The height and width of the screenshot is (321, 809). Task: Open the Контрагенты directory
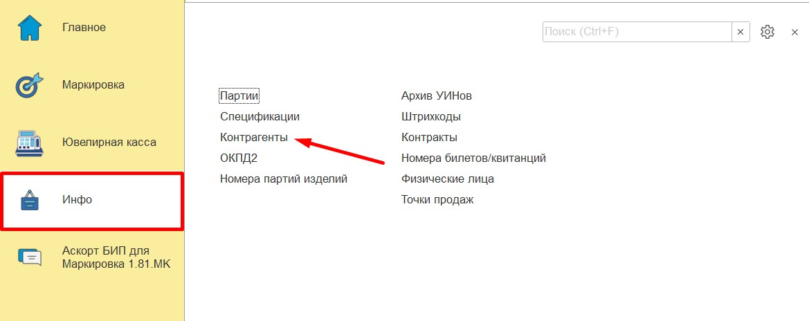tap(254, 137)
